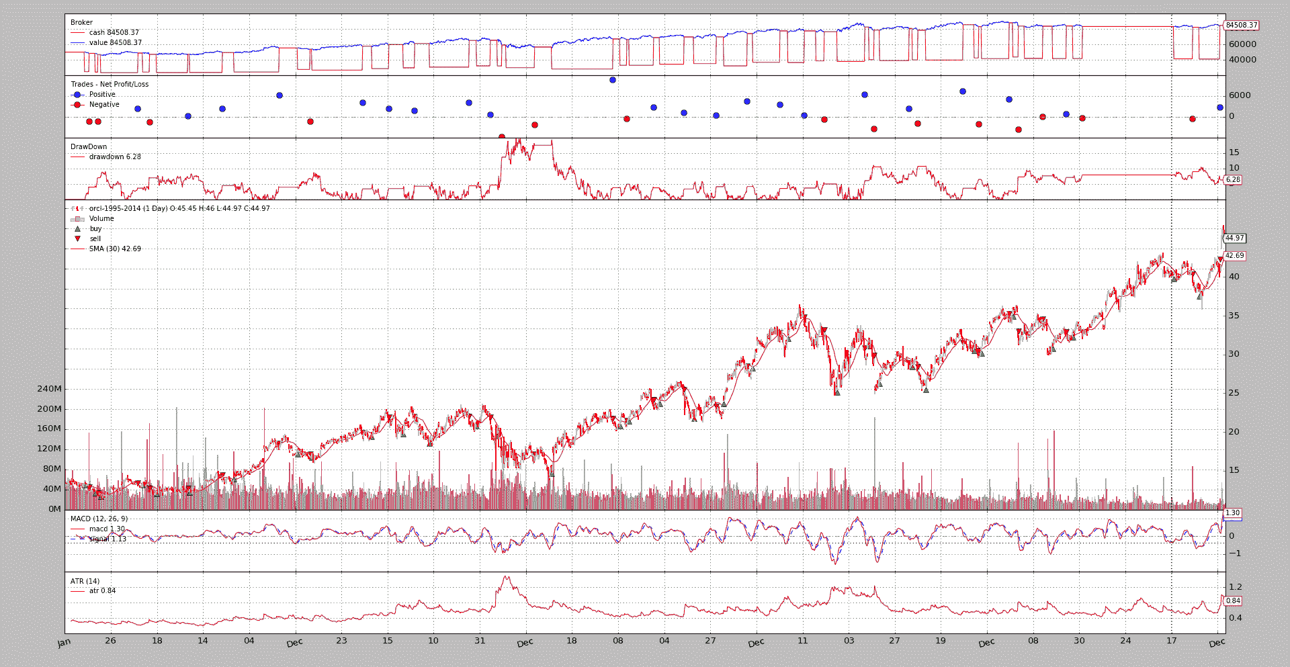Click the Volume legend patch icon
Image resolution: width=1290 pixels, height=667 pixels.
pyautogui.click(x=77, y=219)
